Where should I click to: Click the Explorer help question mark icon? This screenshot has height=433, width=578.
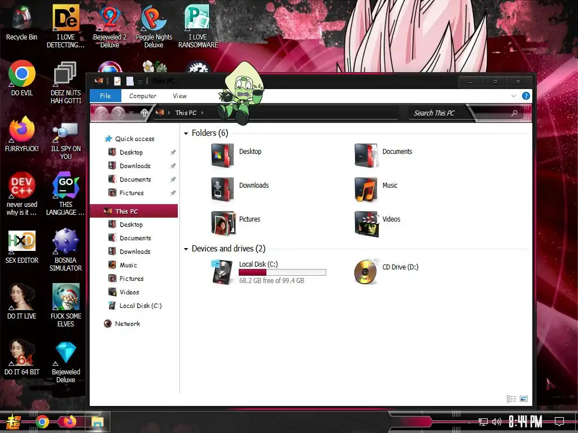coord(526,96)
